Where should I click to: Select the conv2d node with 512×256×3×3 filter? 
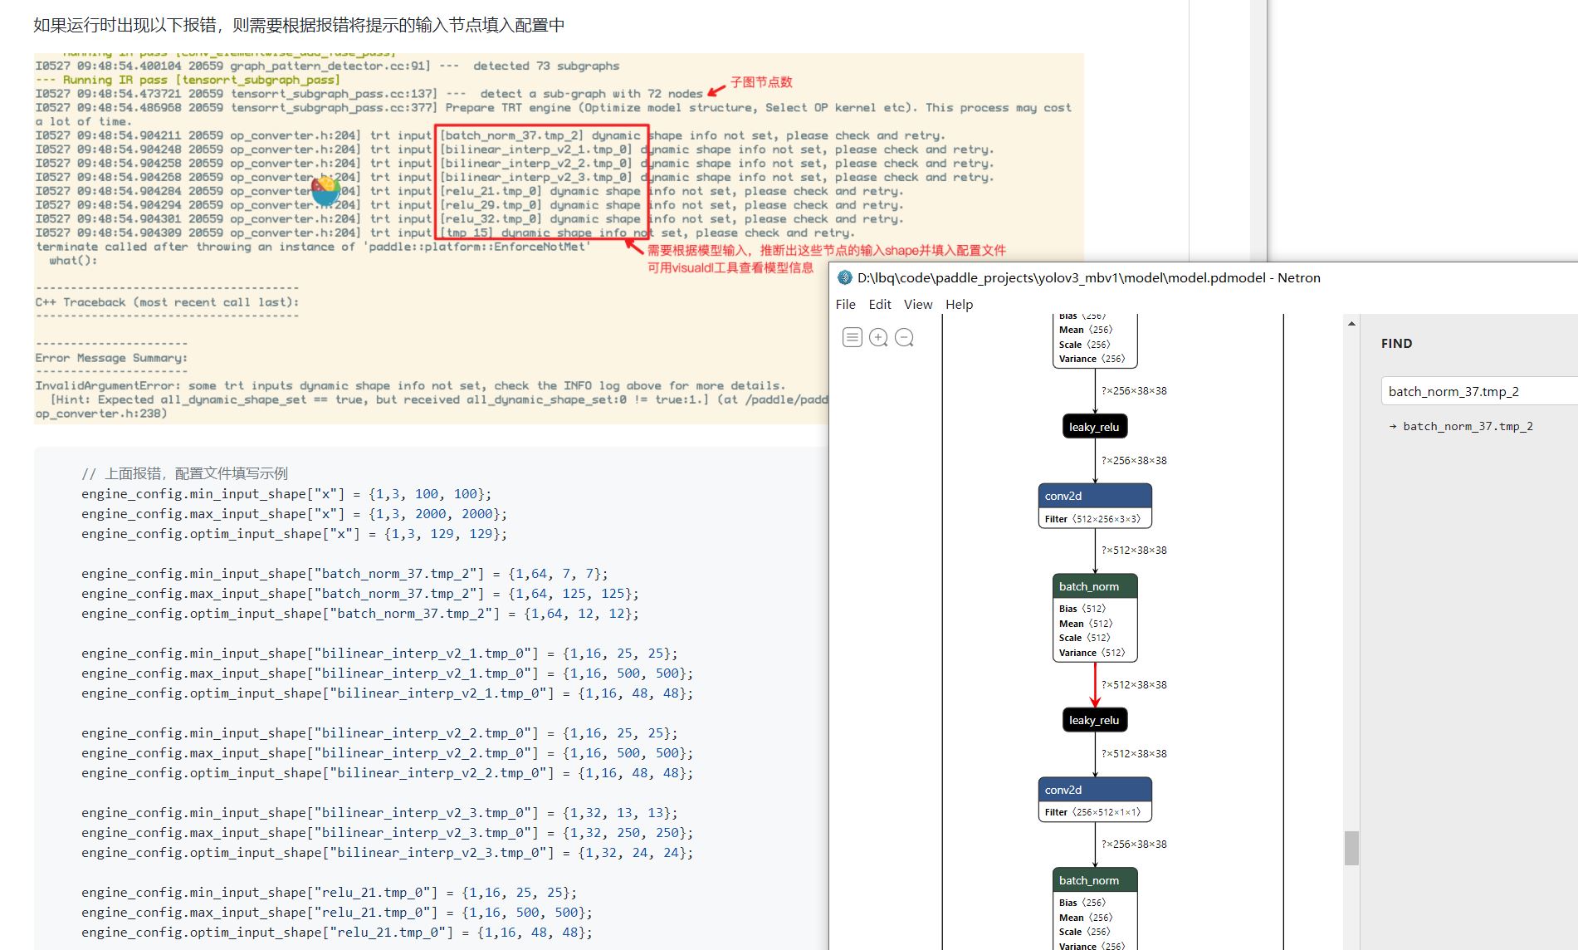pos(1094,495)
